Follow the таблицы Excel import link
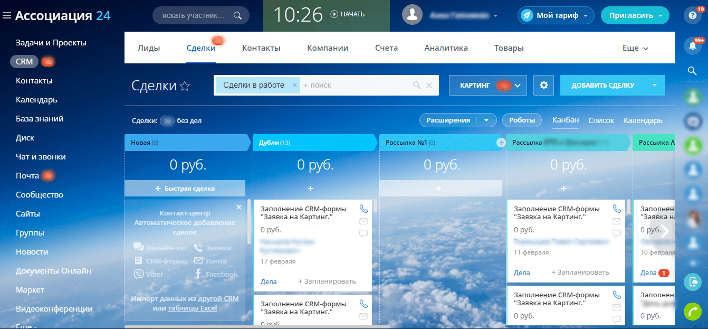The width and height of the screenshot is (708, 329). pyautogui.click(x=192, y=308)
